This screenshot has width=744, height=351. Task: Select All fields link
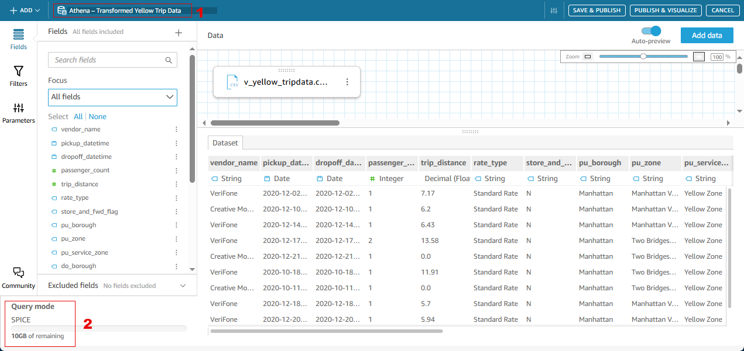point(78,117)
